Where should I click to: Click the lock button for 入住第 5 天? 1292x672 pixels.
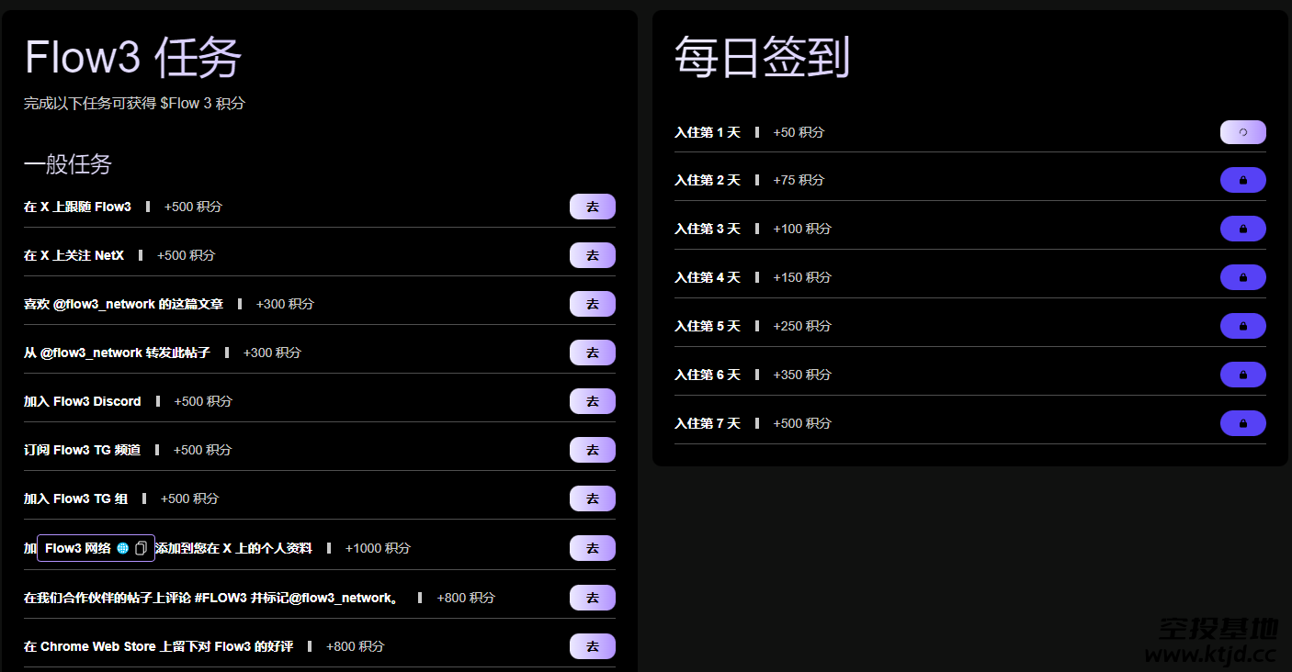(1242, 326)
